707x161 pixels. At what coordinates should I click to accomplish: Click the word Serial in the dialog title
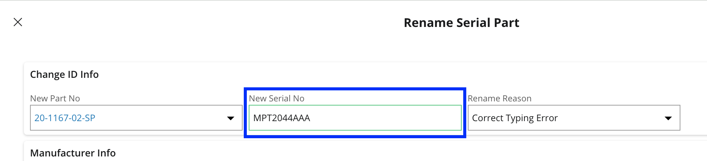[x=470, y=23]
